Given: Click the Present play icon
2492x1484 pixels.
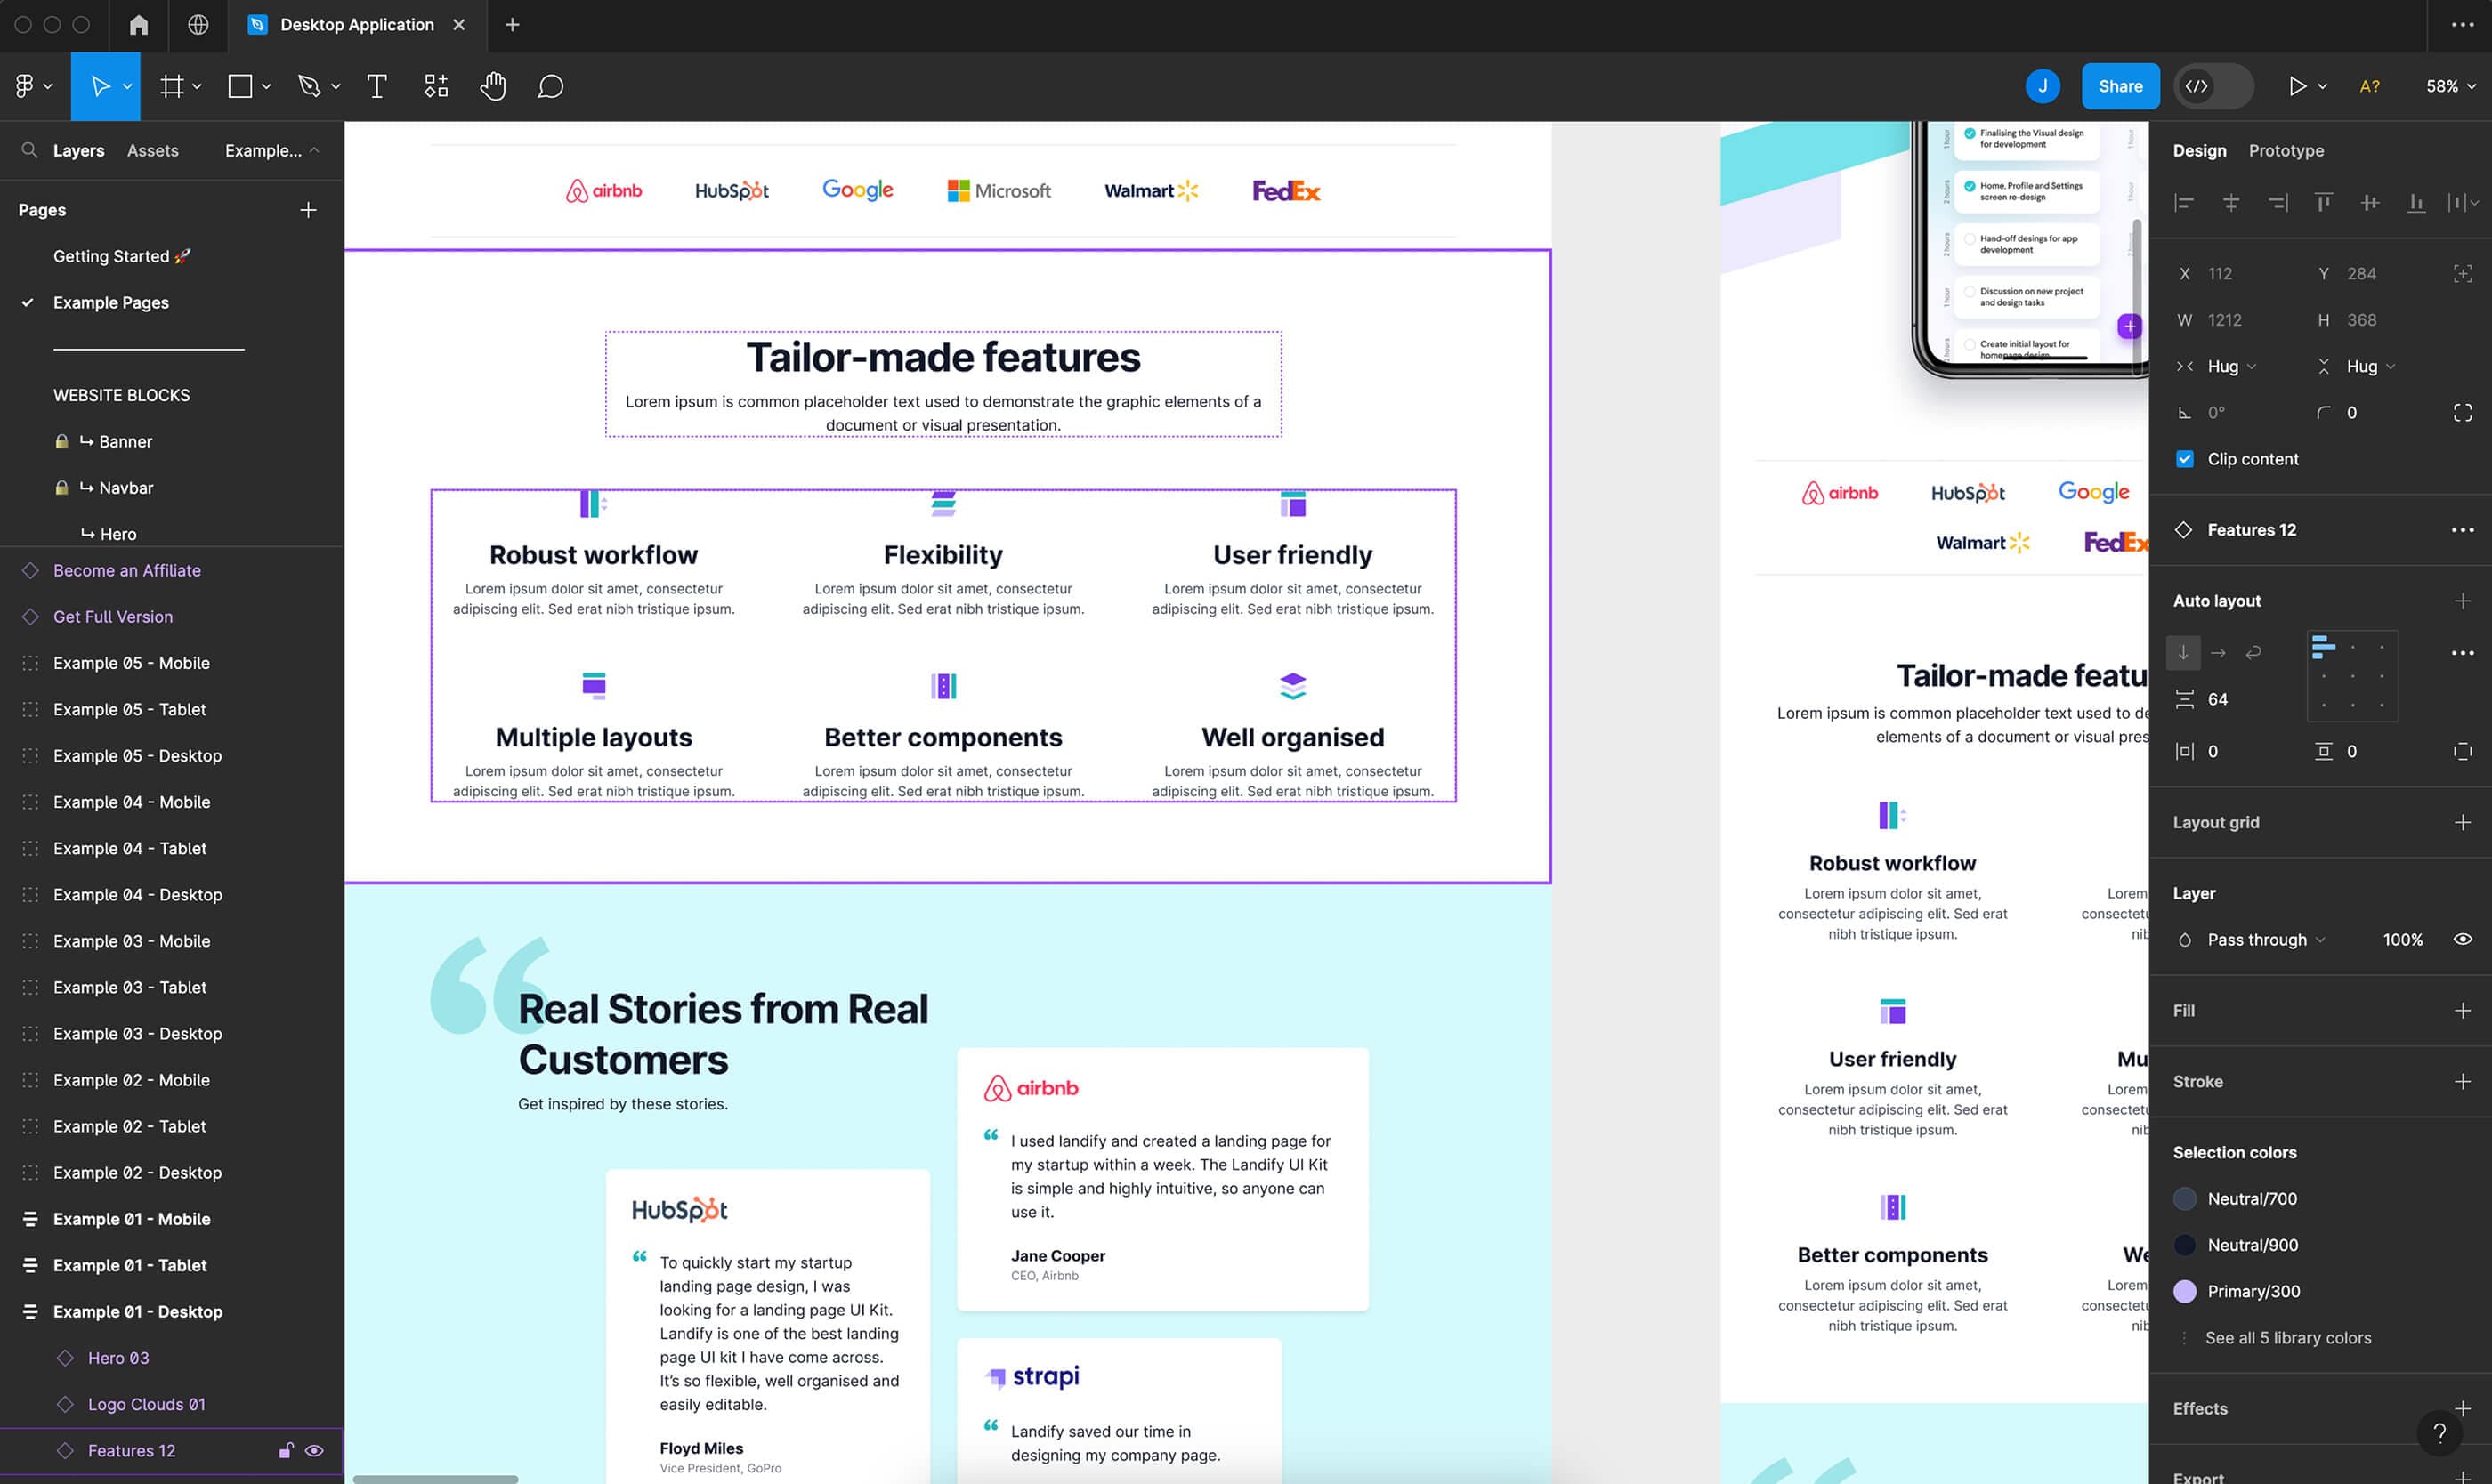Looking at the screenshot, I should tap(2296, 86).
